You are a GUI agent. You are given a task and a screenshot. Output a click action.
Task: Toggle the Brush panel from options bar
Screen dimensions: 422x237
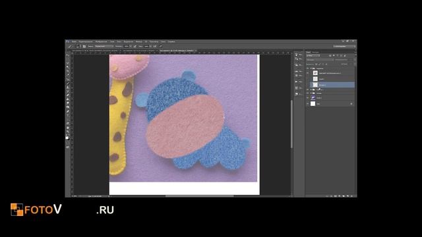84,46
